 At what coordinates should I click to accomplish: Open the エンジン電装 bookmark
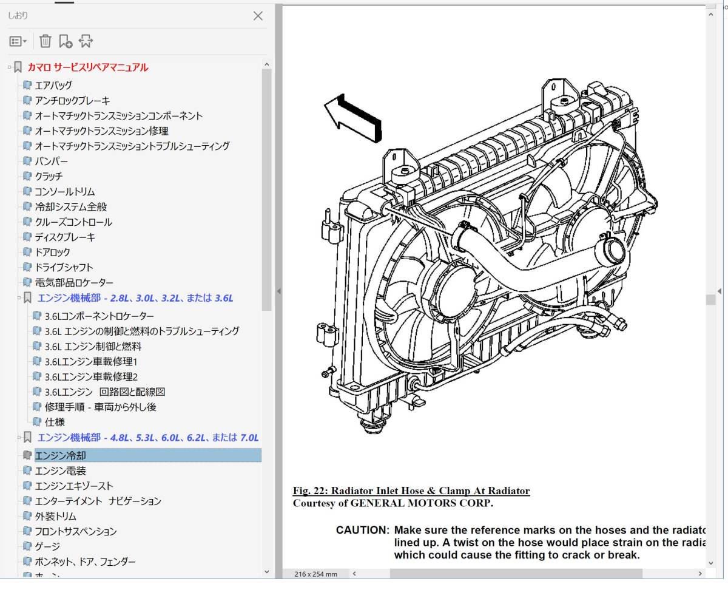(x=60, y=470)
